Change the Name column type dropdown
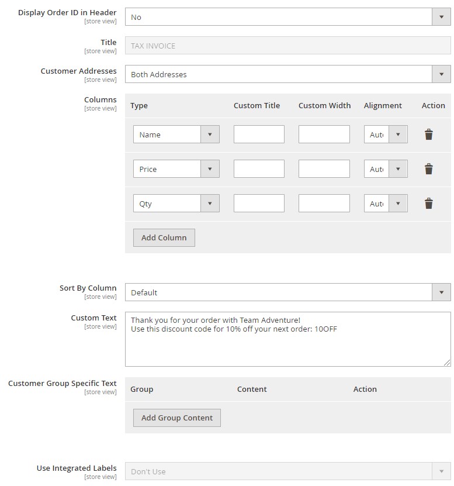The height and width of the screenshot is (486, 454). pyautogui.click(x=176, y=135)
